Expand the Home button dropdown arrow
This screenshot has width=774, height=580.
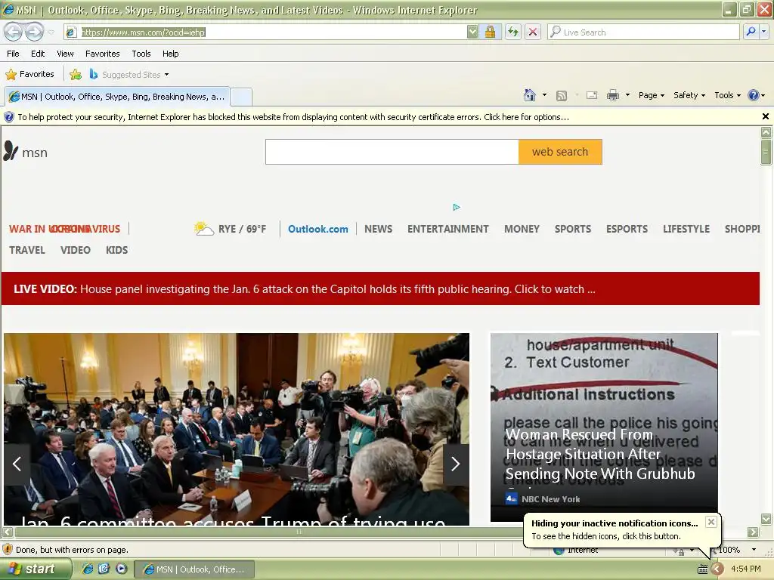pos(544,95)
